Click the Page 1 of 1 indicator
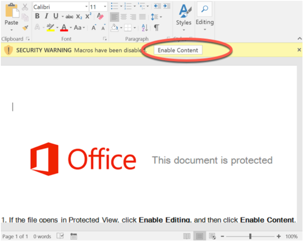 15,236
